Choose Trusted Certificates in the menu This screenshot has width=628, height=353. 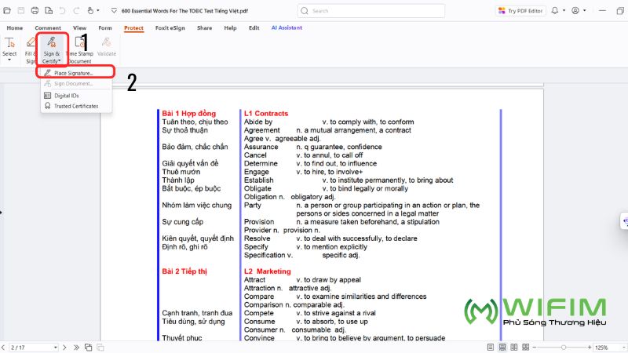click(x=75, y=106)
